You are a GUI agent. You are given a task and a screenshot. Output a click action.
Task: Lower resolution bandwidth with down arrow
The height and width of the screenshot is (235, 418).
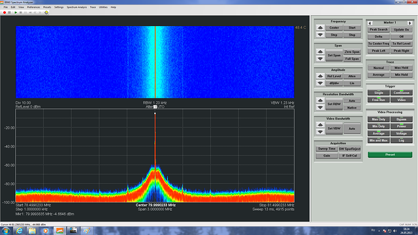[321, 108]
